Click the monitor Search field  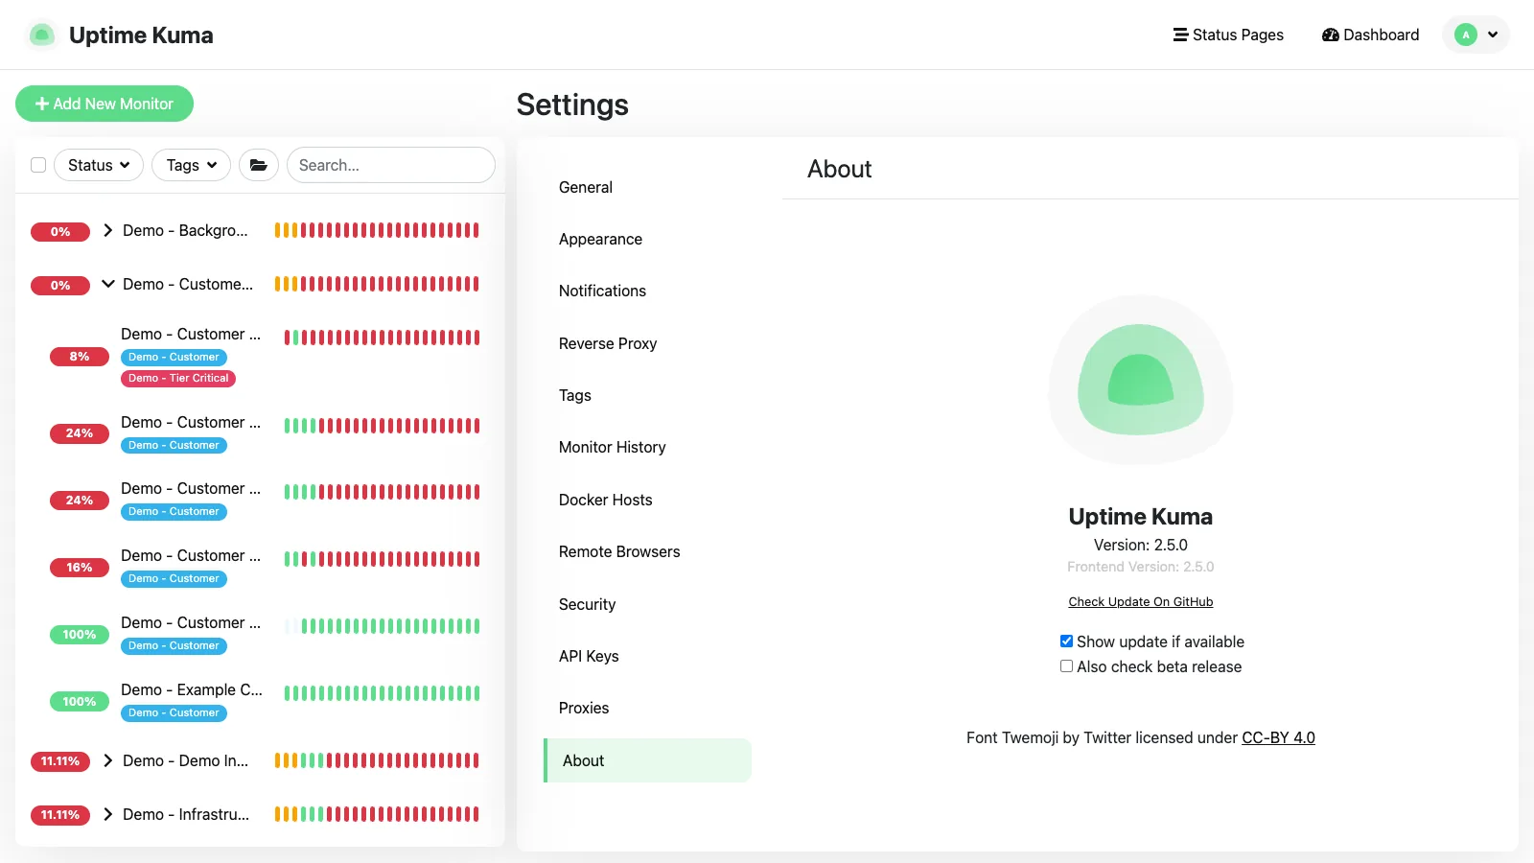(391, 165)
